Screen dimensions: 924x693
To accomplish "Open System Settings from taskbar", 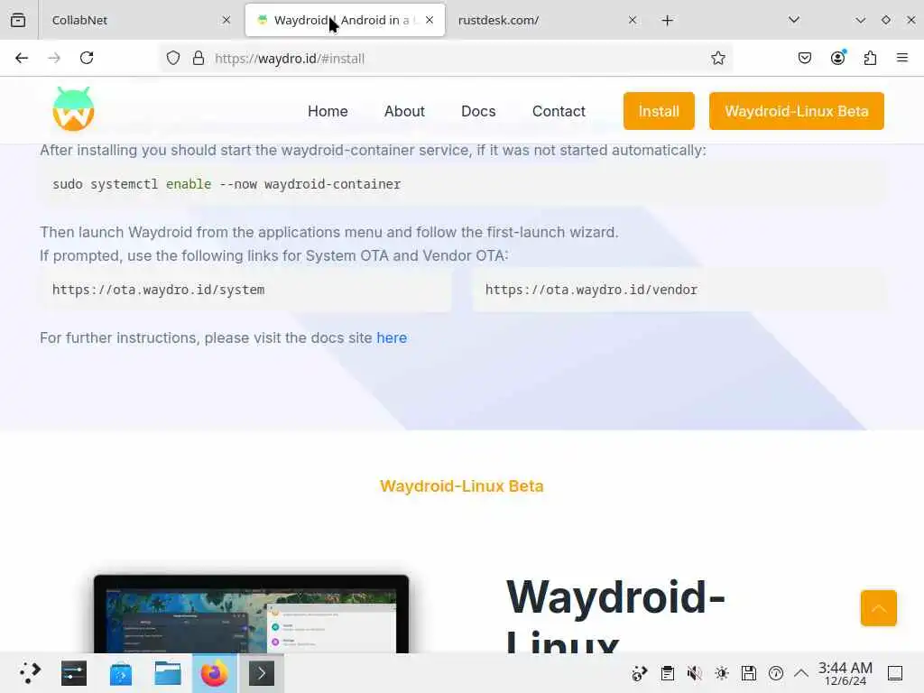I will [x=74, y=673].
